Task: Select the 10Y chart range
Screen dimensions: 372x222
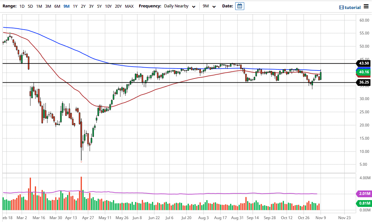Action: click(109, 6)
